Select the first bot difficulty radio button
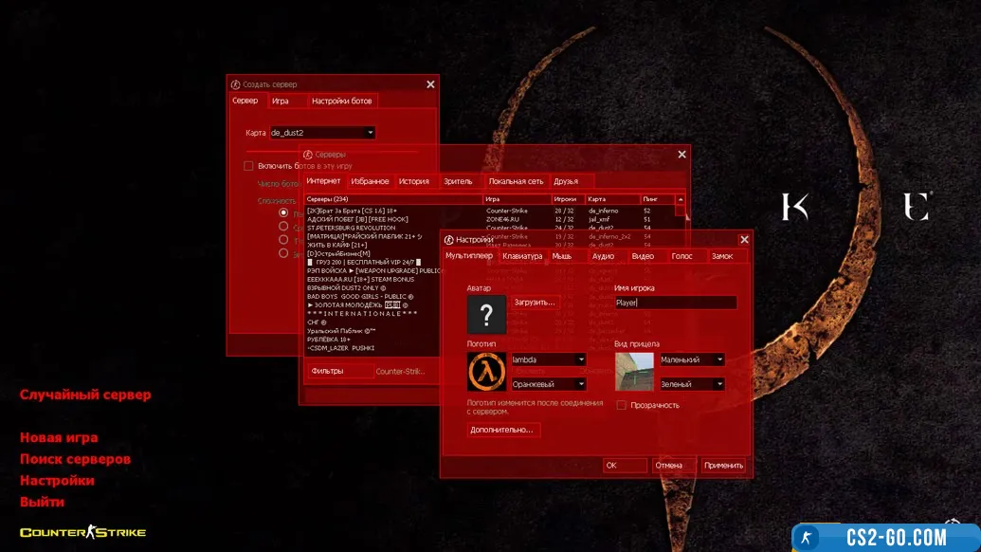 point(283,213)
